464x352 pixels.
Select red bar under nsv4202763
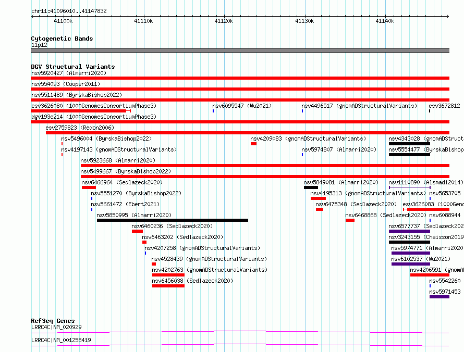click(x=168, y=275)
